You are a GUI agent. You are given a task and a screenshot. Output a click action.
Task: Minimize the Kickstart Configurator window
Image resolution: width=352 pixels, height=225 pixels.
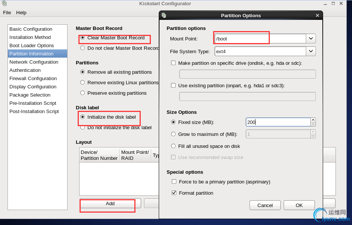coord(325,4)
